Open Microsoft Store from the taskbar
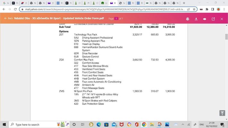Viewport: 228px width, 128px height. [106, 124]
